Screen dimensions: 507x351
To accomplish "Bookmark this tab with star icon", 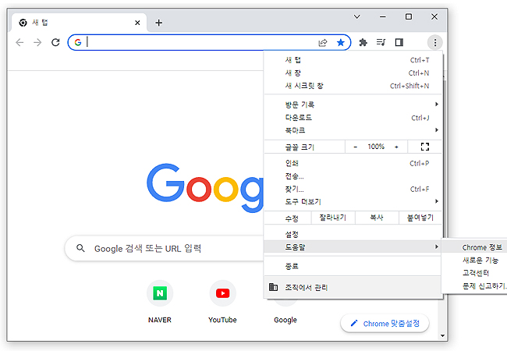I will coord(341,42).
